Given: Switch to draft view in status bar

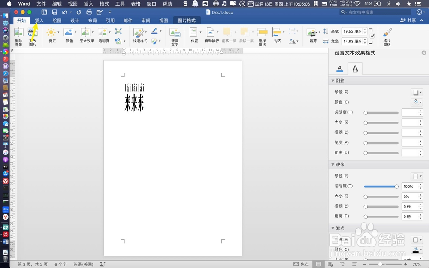Looking at the screenshot, I should (354, 264).
